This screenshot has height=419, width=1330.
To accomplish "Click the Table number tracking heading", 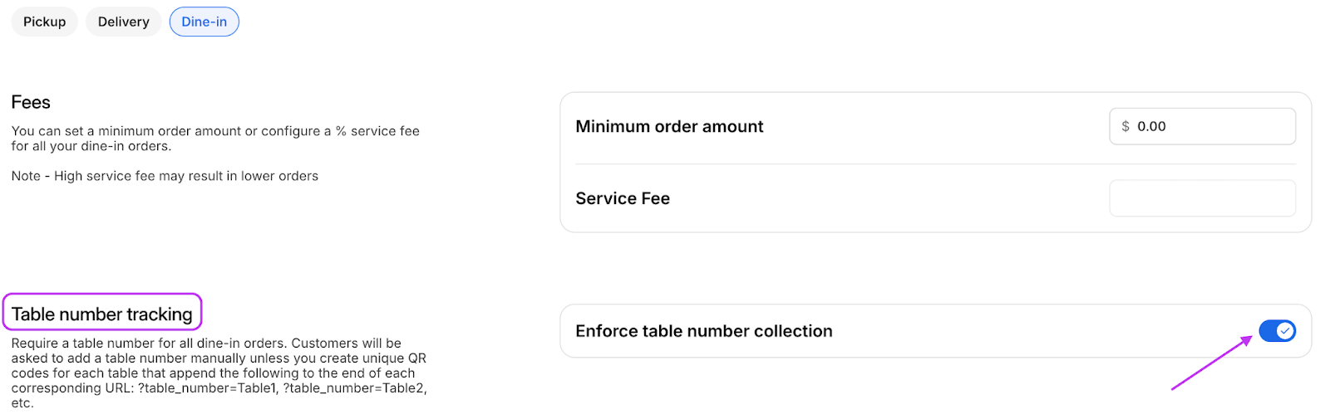I will point(101,314).
